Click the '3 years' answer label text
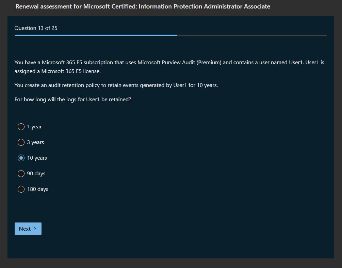 pos(35,142)
